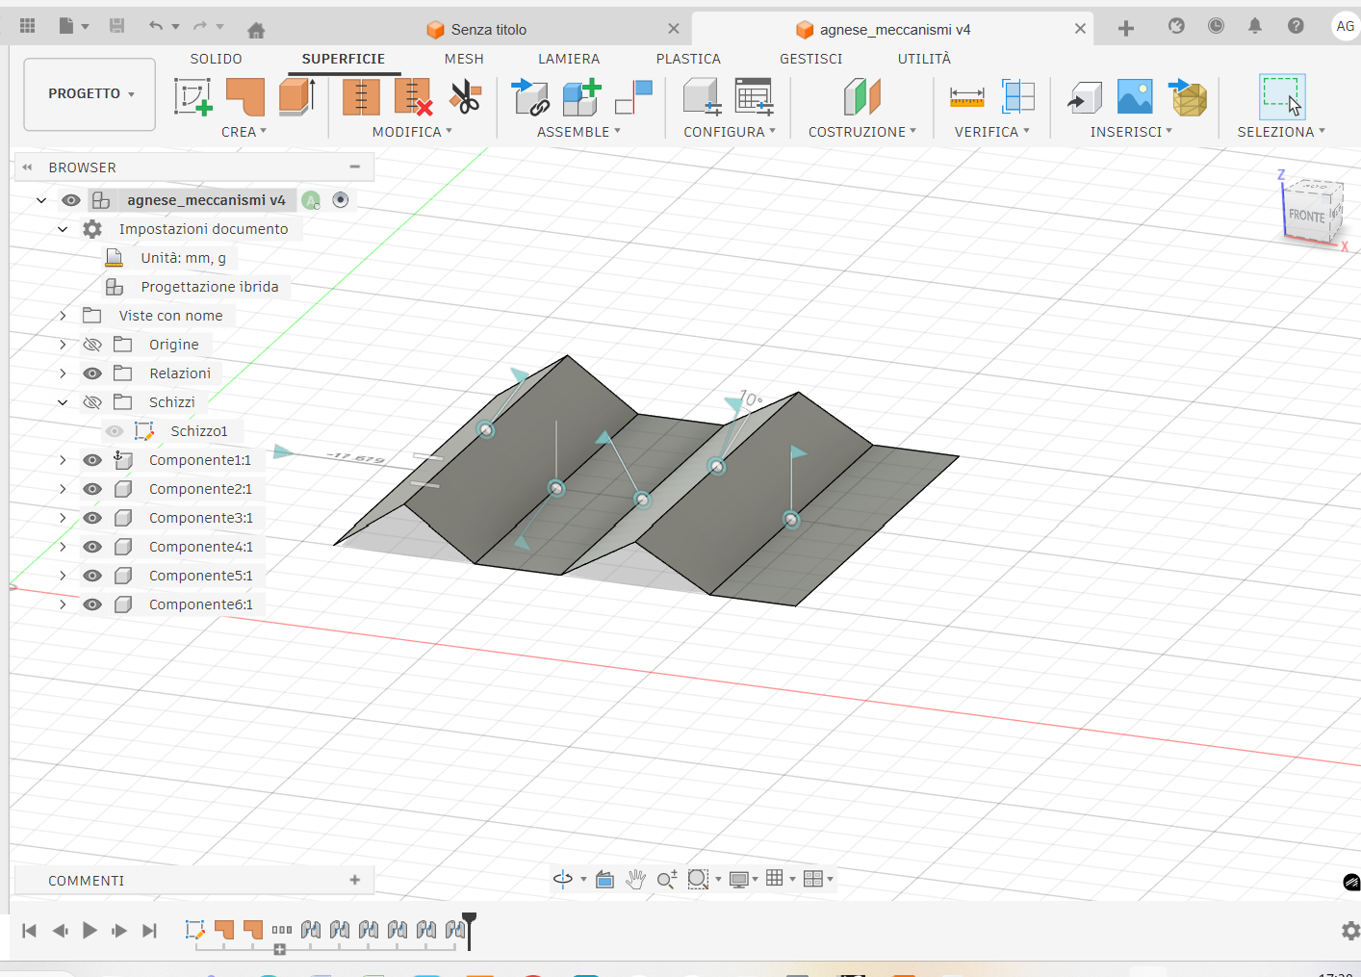The height and width of the screenshot is (977, 1361).
Task: Switch to the SOLIDO tab
Action: (216, 59)
